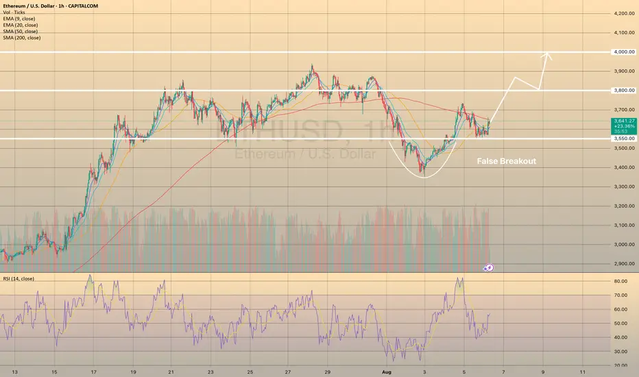639x377 pixels.
Task: Click the 29 date label on time axis
Action: (327, 372)
